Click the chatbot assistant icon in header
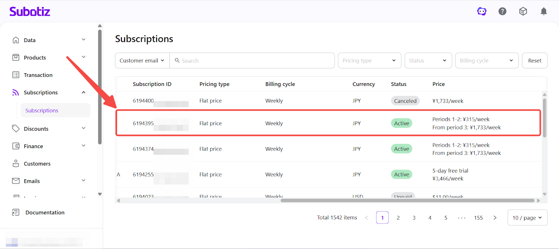This screenshot has height=249, width=559. [x=482, y=12]
